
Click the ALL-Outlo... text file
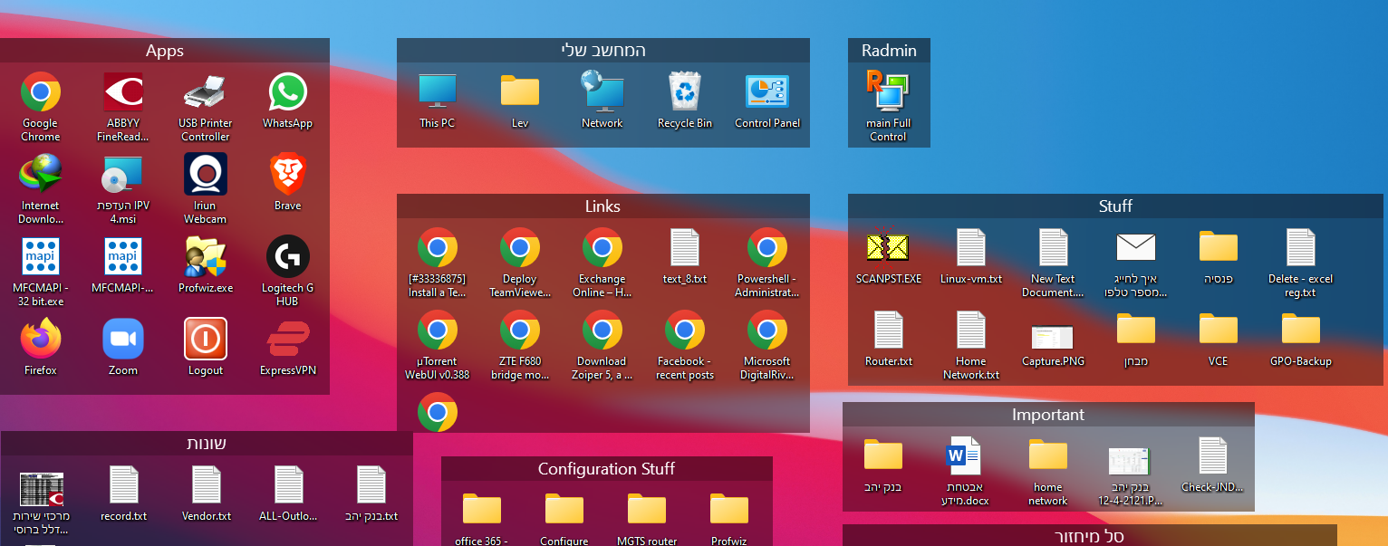pyautogui.click(x=288, y=484)
